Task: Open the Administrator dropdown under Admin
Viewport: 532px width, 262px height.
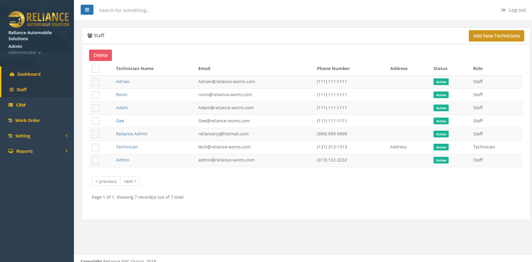Action: [25, 53]
